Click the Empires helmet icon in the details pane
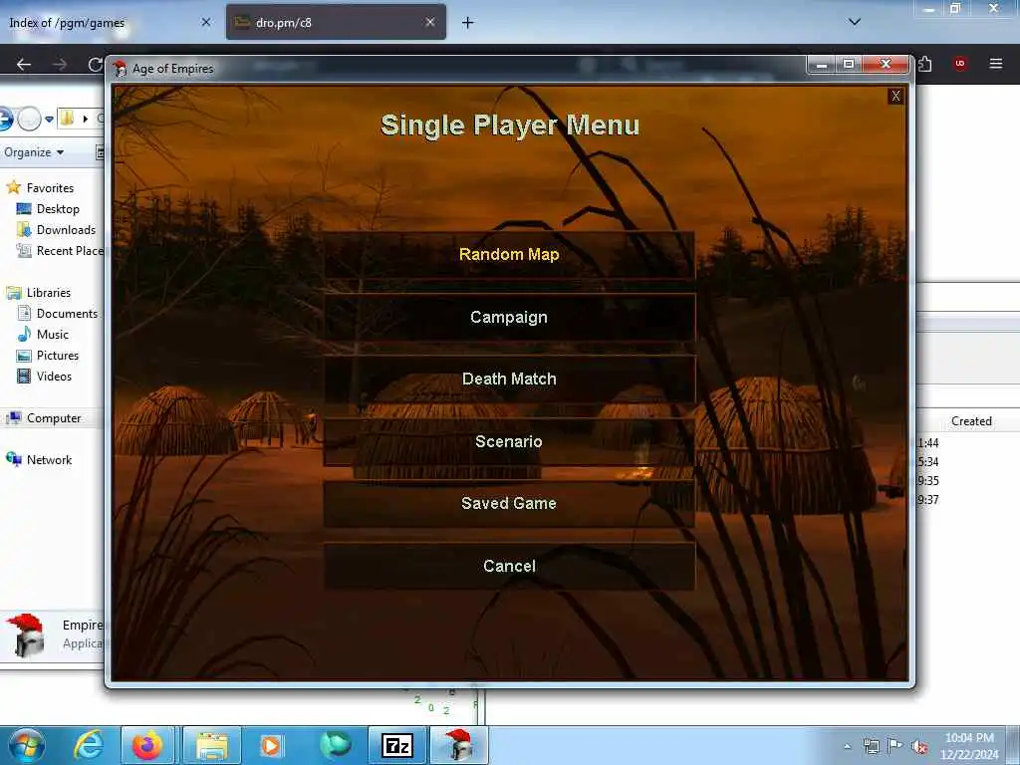Viewport: 1020px width, 765px height. tap(25, 636)
